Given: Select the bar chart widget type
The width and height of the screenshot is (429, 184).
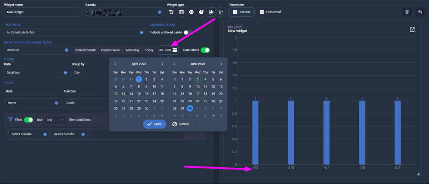Looking at the screenshot, I should click(211, 12).
